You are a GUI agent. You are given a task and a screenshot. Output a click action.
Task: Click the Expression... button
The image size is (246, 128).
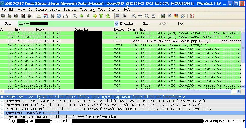pyautogui.click(x=127, y=24)
